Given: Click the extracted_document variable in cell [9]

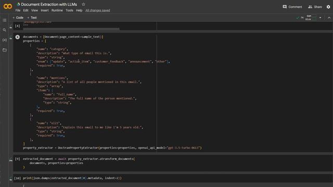Looking at the screenshot, I should point(38,159).
